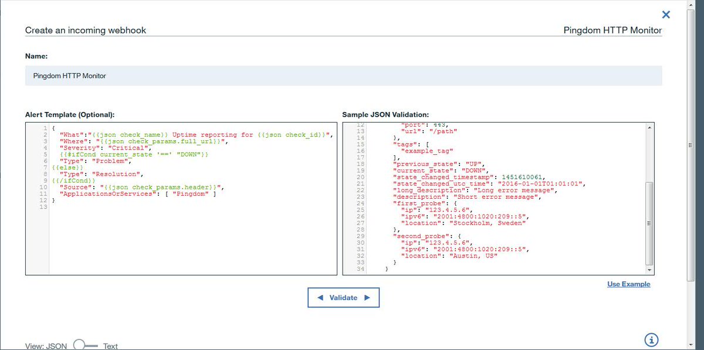Edit the Name field "Pingdom HTTP Monitor"
This screenshot has width=704, height=350.
[343, 76]
